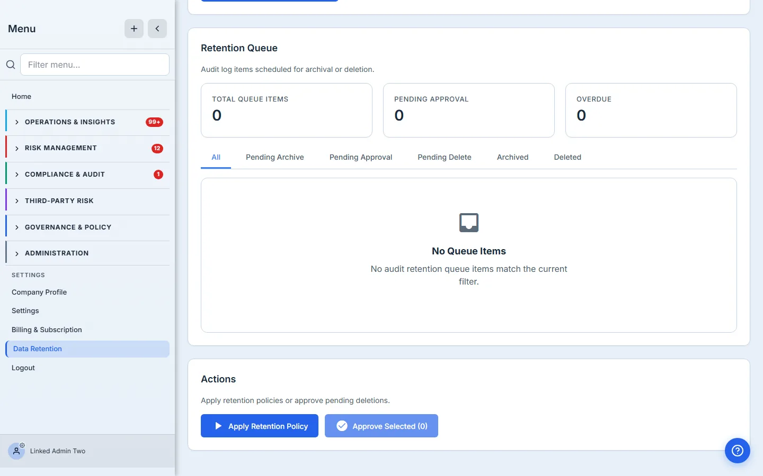Switch to the Pending Archive tab
This screenshot has width=763, height=476.
point(275,157)
